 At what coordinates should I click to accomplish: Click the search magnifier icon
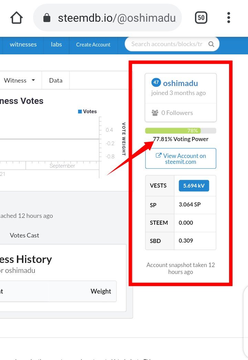[x=211, y=44]
